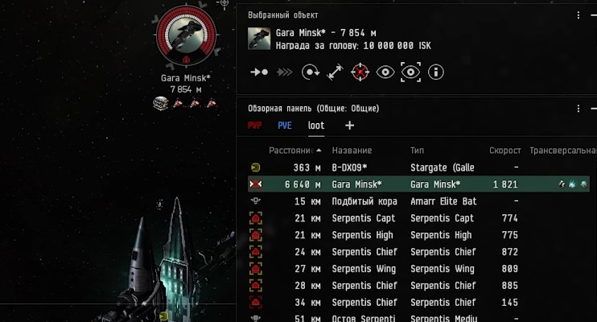This screenshot has height=322, width=597.
Task: Click the Approach icon for selected object
Action: [259, 72]
